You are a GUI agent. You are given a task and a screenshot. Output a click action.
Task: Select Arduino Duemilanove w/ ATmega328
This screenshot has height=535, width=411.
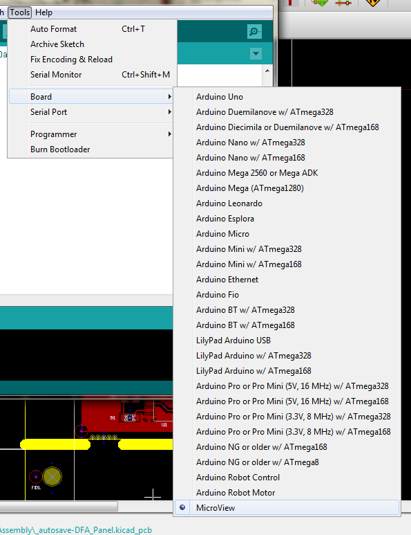pos(287,112)
